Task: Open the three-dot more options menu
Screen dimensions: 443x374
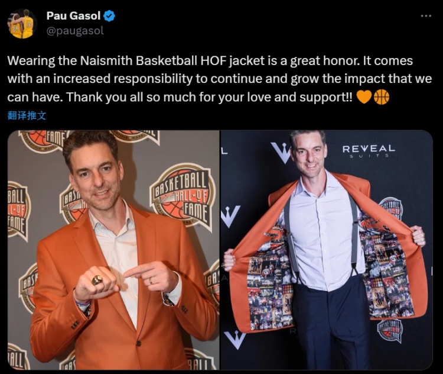Action: [x=426, y=16]
